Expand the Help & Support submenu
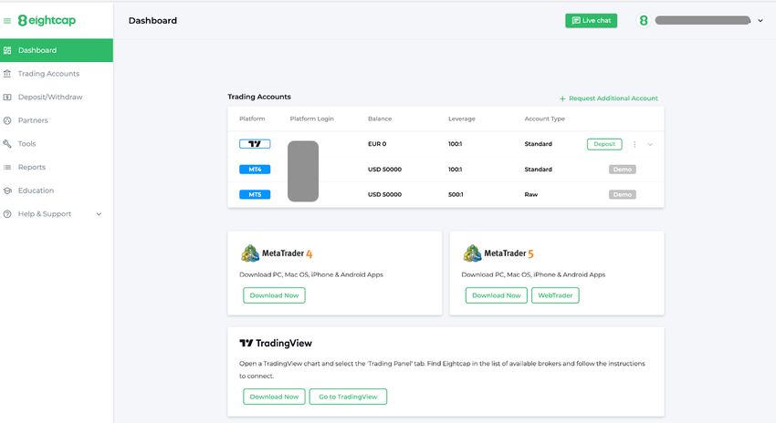 (x=99, y=214)
